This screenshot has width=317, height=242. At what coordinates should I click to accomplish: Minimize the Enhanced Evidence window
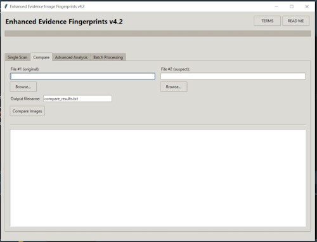[x=276, y=6]
